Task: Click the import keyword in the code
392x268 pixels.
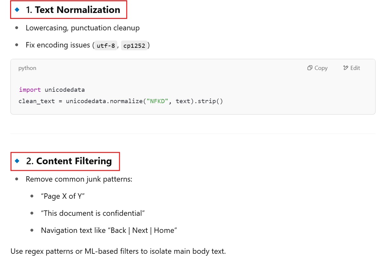Action: click(30, 90)
